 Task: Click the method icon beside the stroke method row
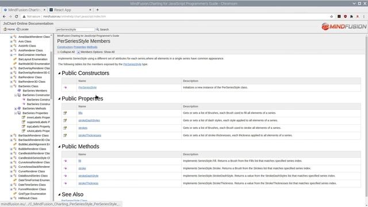(x=66, y=168)
